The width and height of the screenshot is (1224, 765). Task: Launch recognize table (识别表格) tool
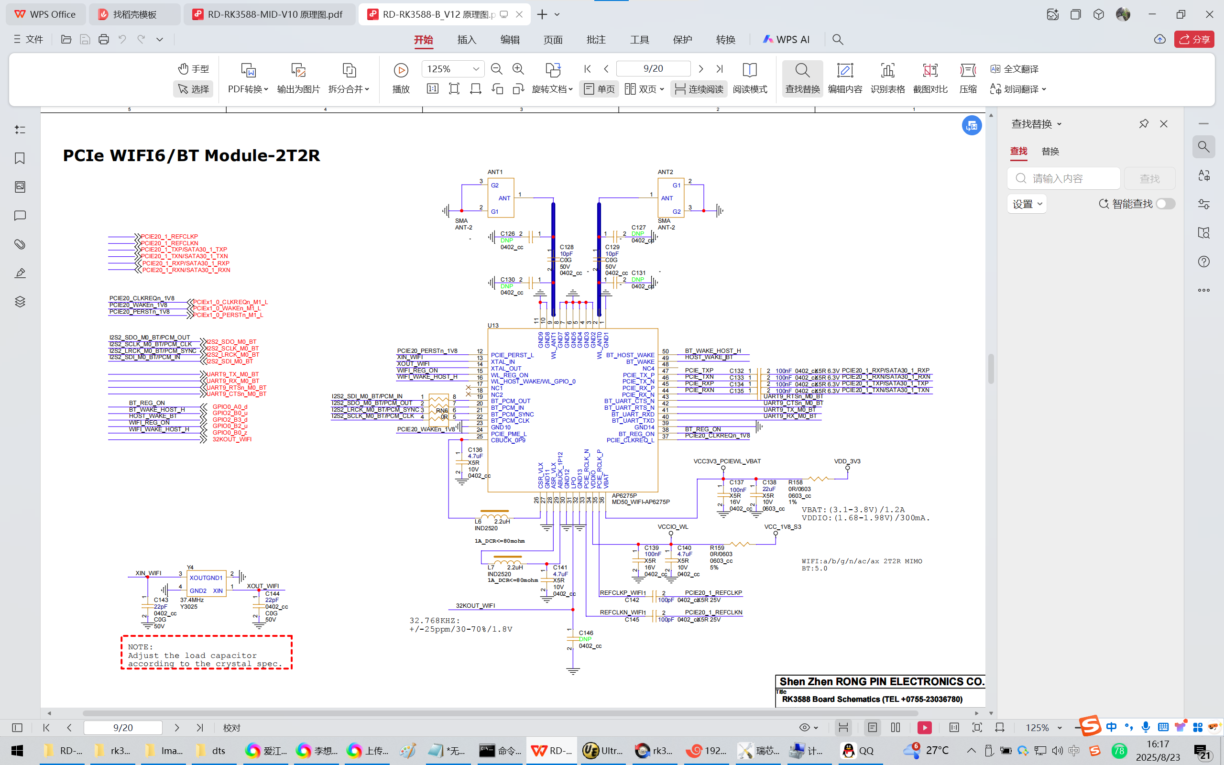pos(888,78)
